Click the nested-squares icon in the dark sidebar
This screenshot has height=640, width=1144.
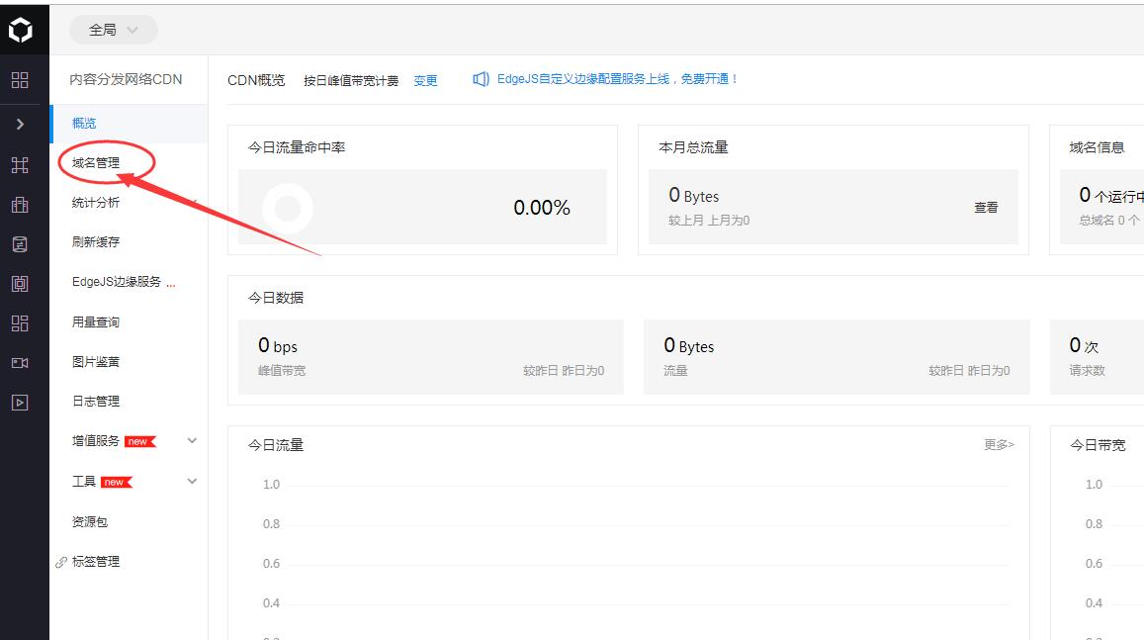pyautogui.click(x=21, y=284)
